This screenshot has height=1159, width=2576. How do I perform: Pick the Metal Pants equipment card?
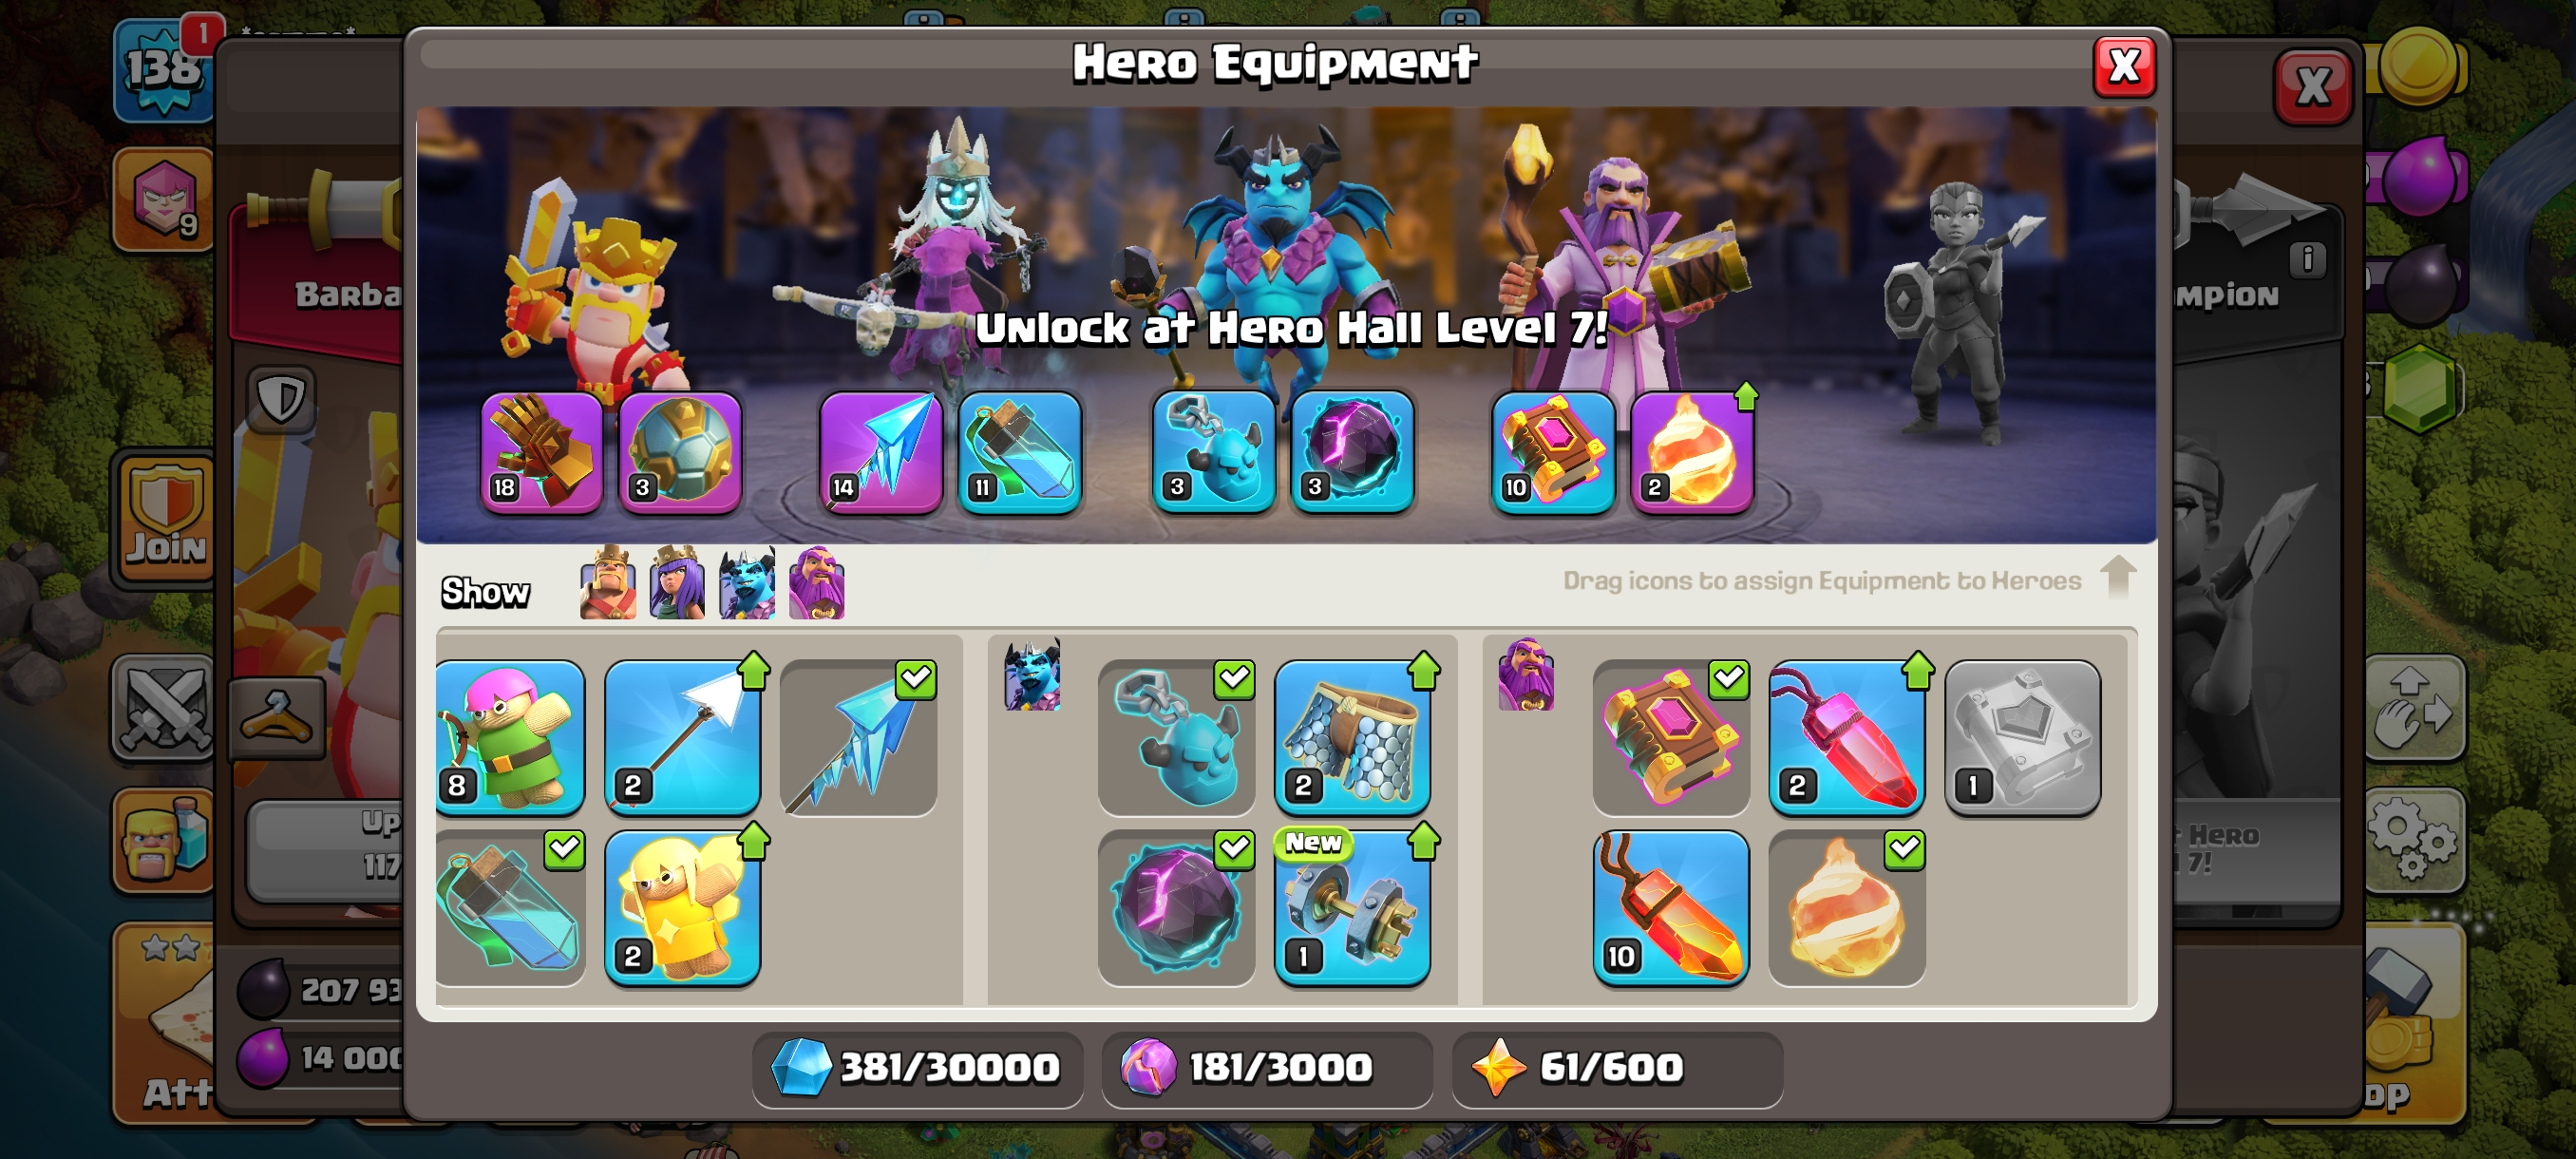[x=1352, y=737]
